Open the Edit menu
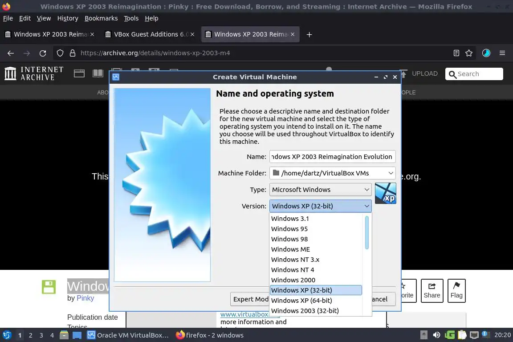 25,18
